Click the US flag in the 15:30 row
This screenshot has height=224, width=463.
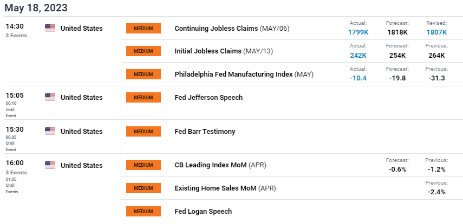(x=50, y=131)
